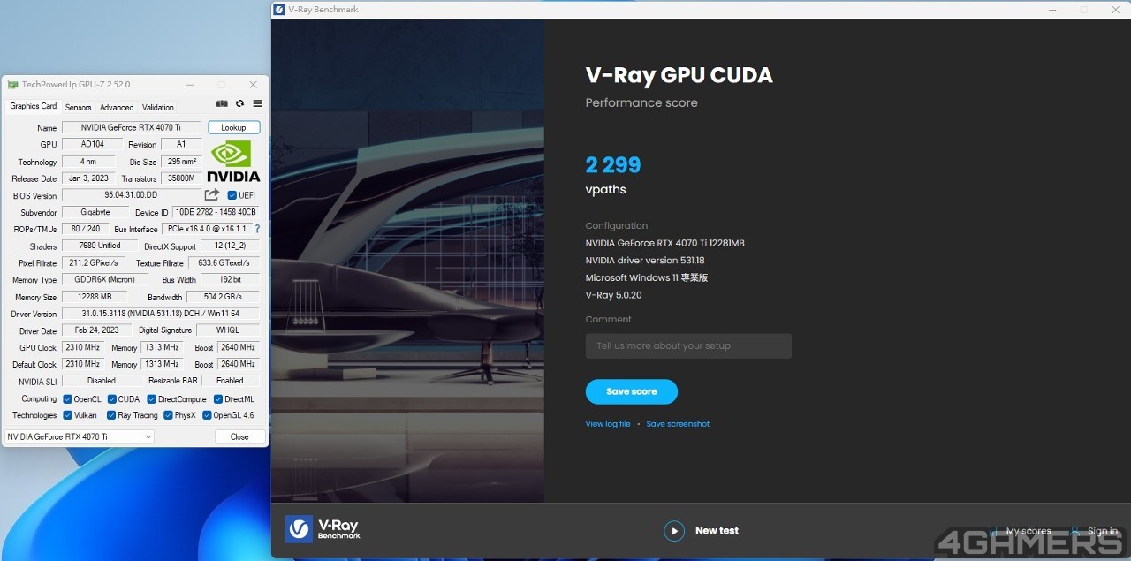Toggle the CUDA checkbox in GPU-Z
1131x561 pixels.
[112, 399]
